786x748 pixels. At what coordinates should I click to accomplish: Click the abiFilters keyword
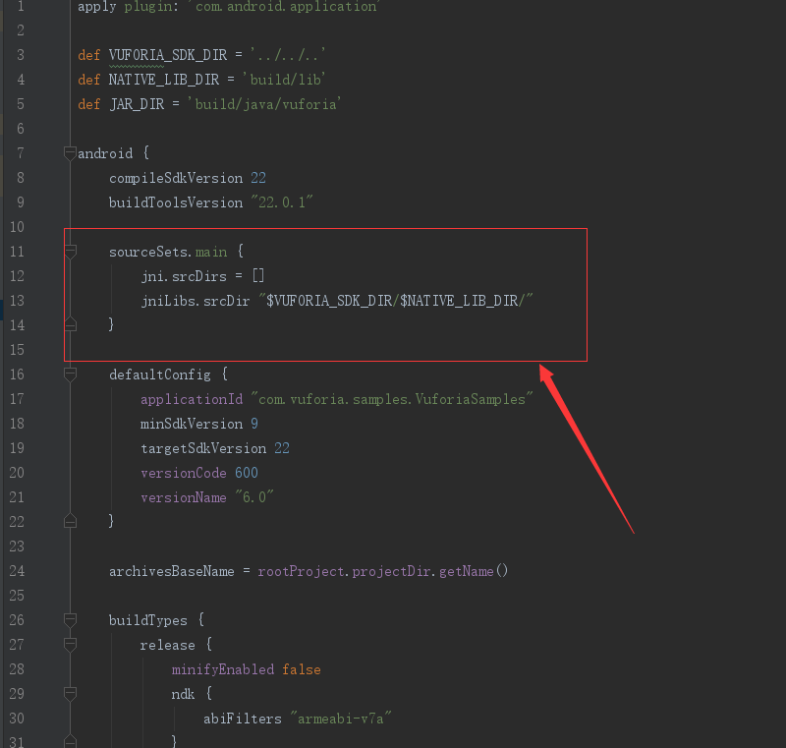[x=243, y=719]
